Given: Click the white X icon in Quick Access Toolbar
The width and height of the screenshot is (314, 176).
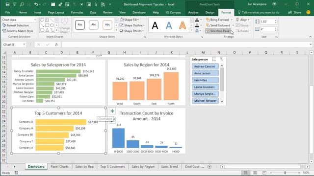Looking at the screenshot, I should pyautogui.click(x=81, y=4).
